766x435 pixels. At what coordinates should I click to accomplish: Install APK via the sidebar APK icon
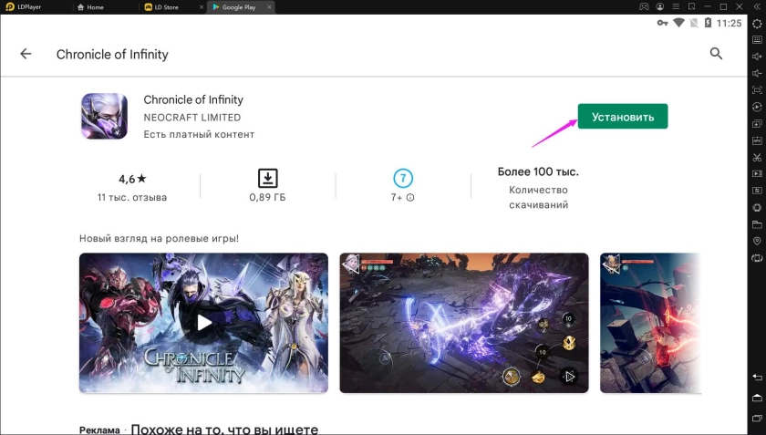pos(757,140)
